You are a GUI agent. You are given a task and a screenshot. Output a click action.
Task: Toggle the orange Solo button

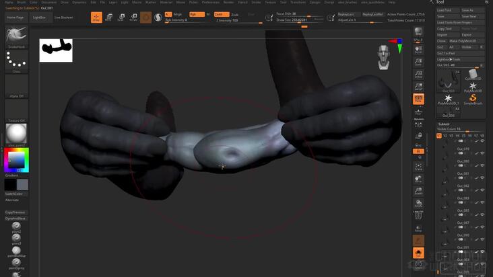coord(418,253)
